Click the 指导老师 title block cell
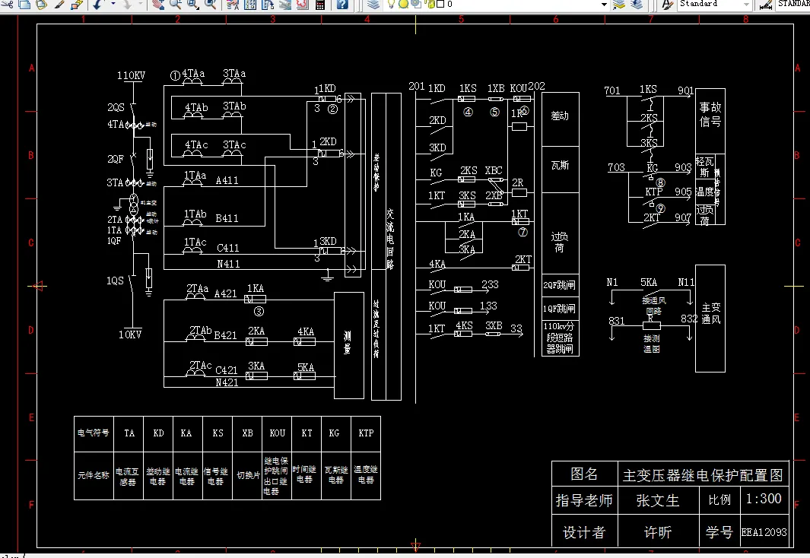The image size is (810, 558). (584, 500)
